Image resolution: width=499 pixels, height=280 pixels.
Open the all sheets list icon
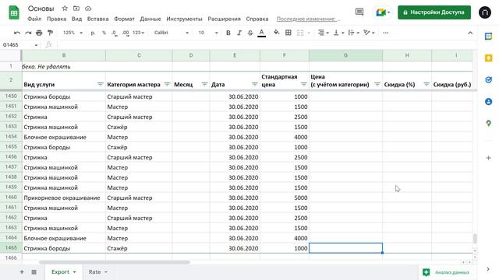34,272
